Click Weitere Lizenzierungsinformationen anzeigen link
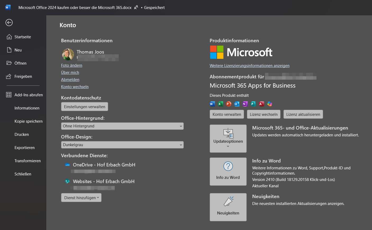 [249, 65]
